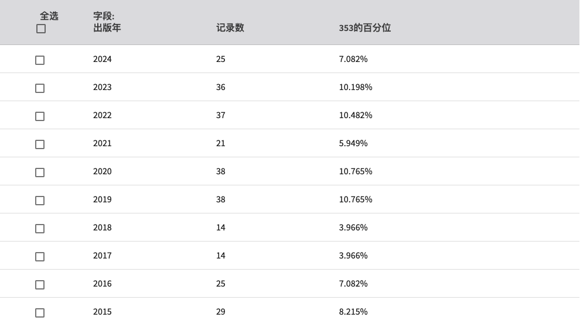Viewport: 580px width, 324px height.
Task: Check the box for year 2024
Action: [40, 60]
